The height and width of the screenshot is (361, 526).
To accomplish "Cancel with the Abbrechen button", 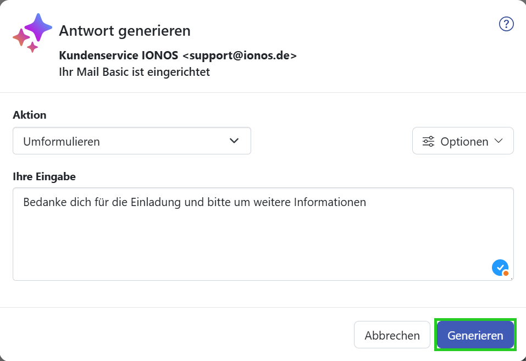I will coord(392,335).
